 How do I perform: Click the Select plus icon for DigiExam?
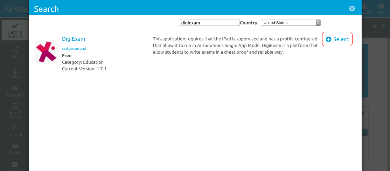[329, 39]
